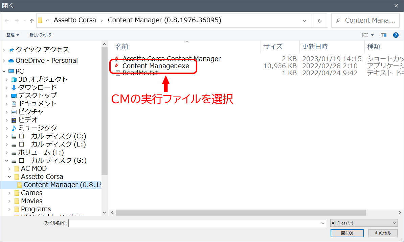Close the 開く dialog
This screenshot has width=404, height=242.
396,6
